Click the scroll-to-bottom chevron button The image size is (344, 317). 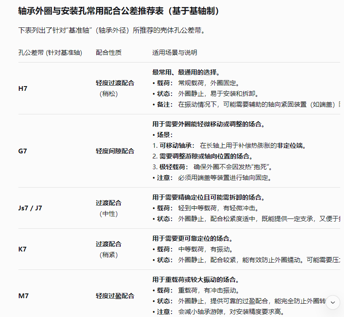tap(332, 302)
